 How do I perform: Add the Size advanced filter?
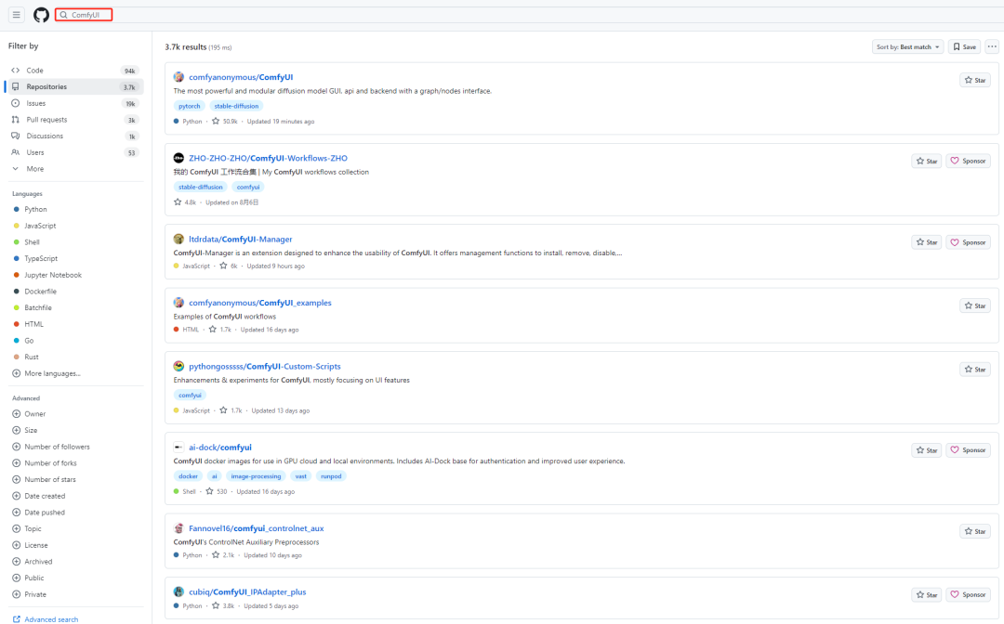26,430
